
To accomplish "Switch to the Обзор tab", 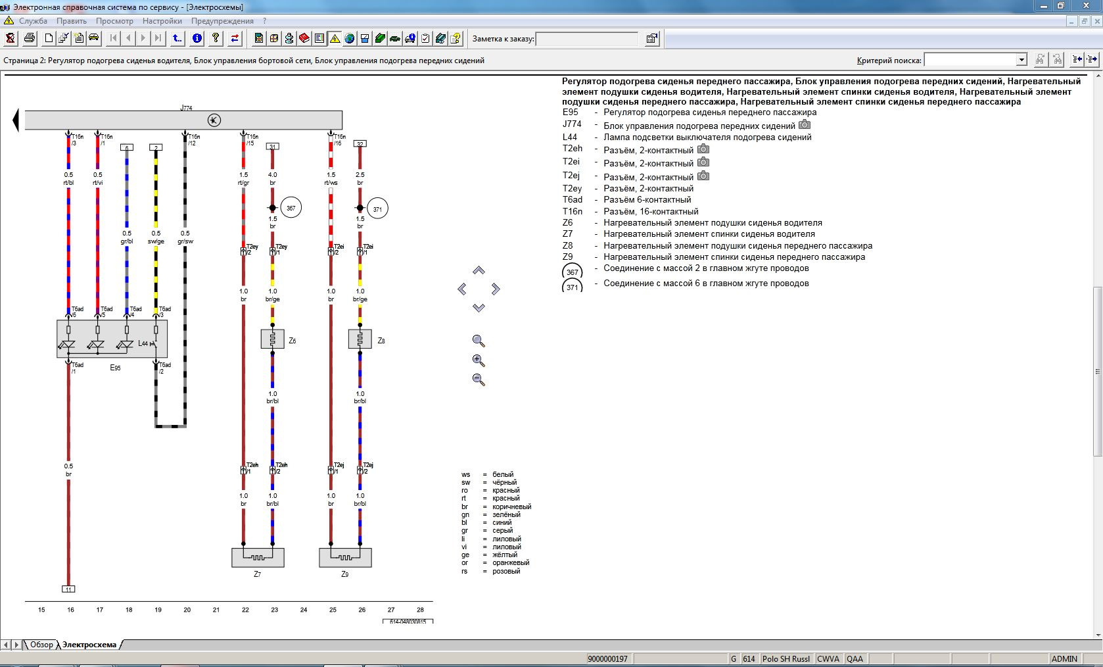I will (41, 645).
